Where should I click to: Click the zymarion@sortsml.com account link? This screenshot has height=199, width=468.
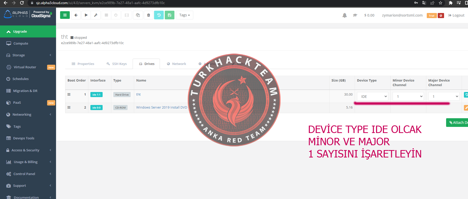(402, 15)
